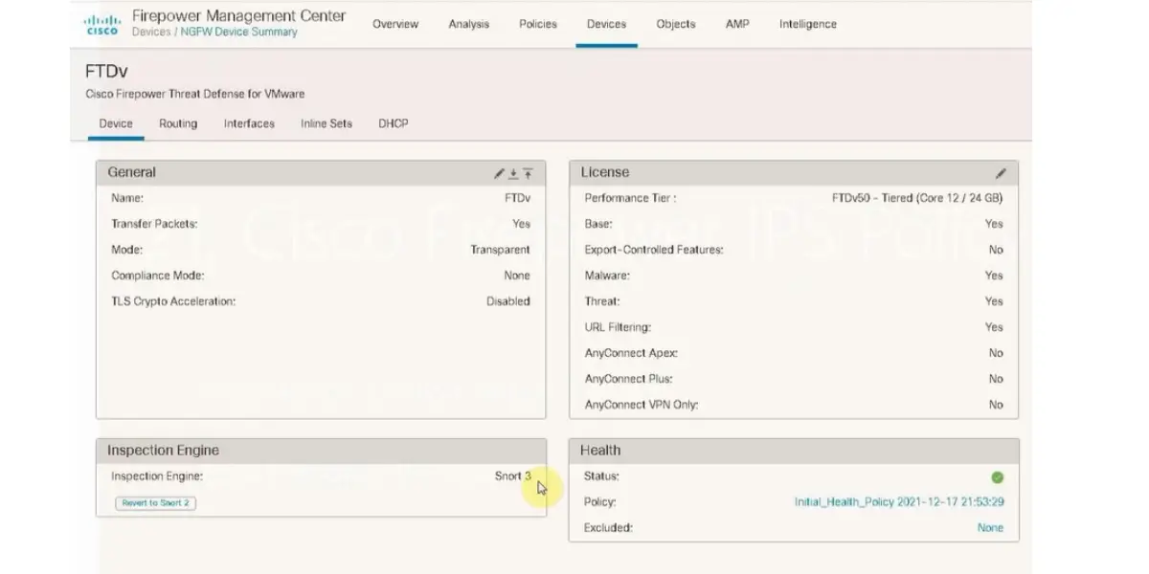This screenshot has width=1149, height=574.
Task: Switch to the Interfaces tab
Action: (249, 123)
